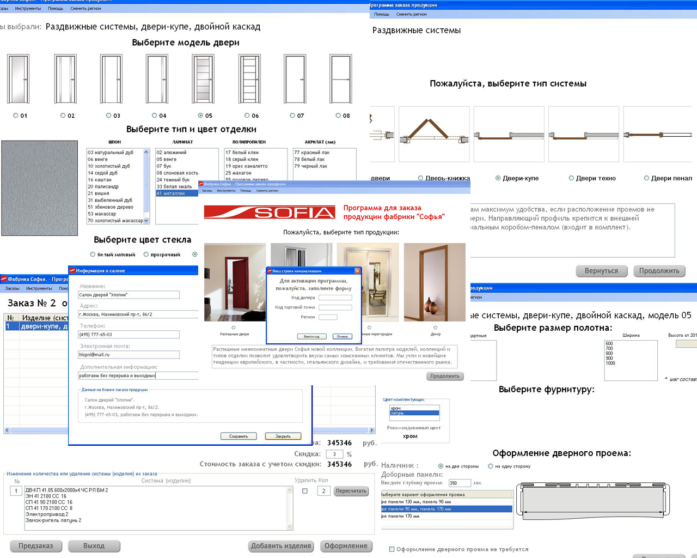Focus the Название field in salon dialog
Image resolution: width=697 pixels, height=558 pixels.
click(x=129, y=295)
